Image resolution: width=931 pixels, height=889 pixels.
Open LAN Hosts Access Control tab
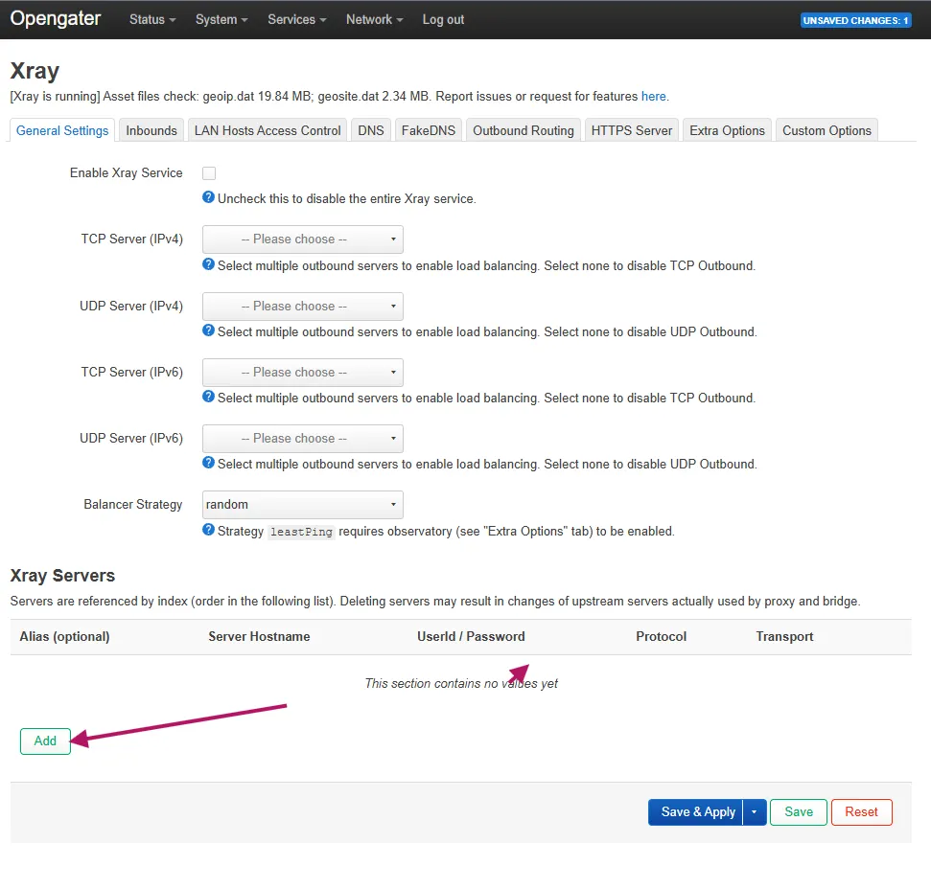(x=268, y=130)
